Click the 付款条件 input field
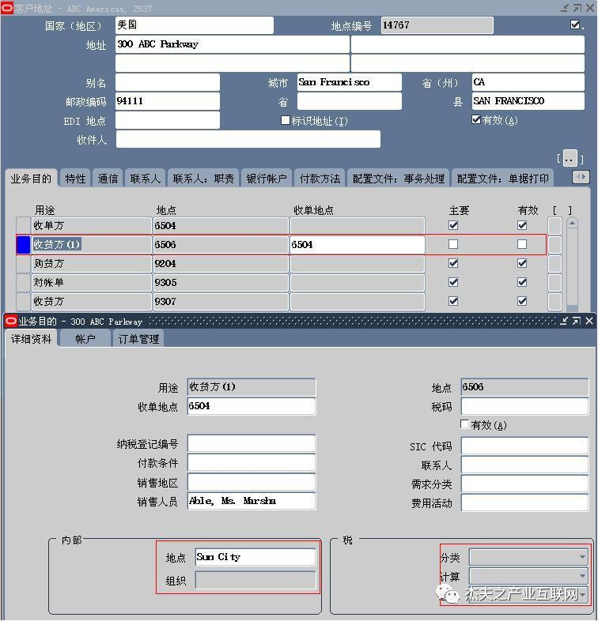This screenshot has width=598, height=621. pos(252,462)
